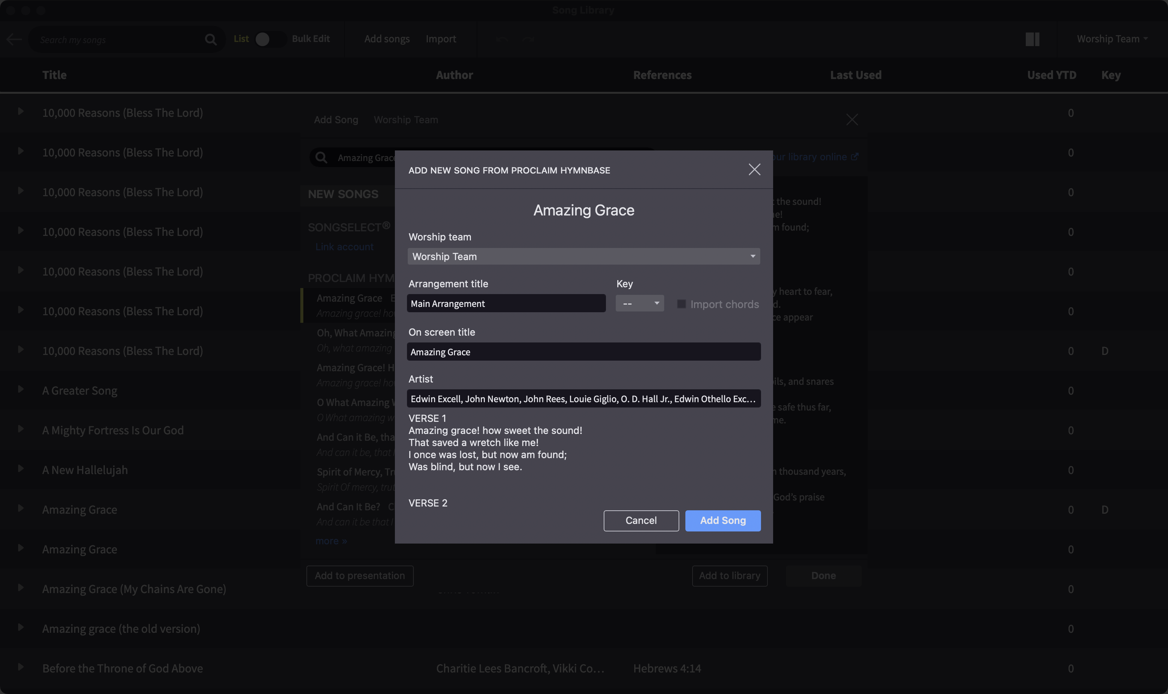1168x694 pixels.
Task: Click the columns layout icon
Action: tap(1032, 39)
